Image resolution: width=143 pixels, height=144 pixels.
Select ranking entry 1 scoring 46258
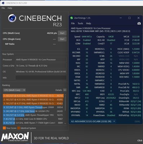click(x=33, y=96)
